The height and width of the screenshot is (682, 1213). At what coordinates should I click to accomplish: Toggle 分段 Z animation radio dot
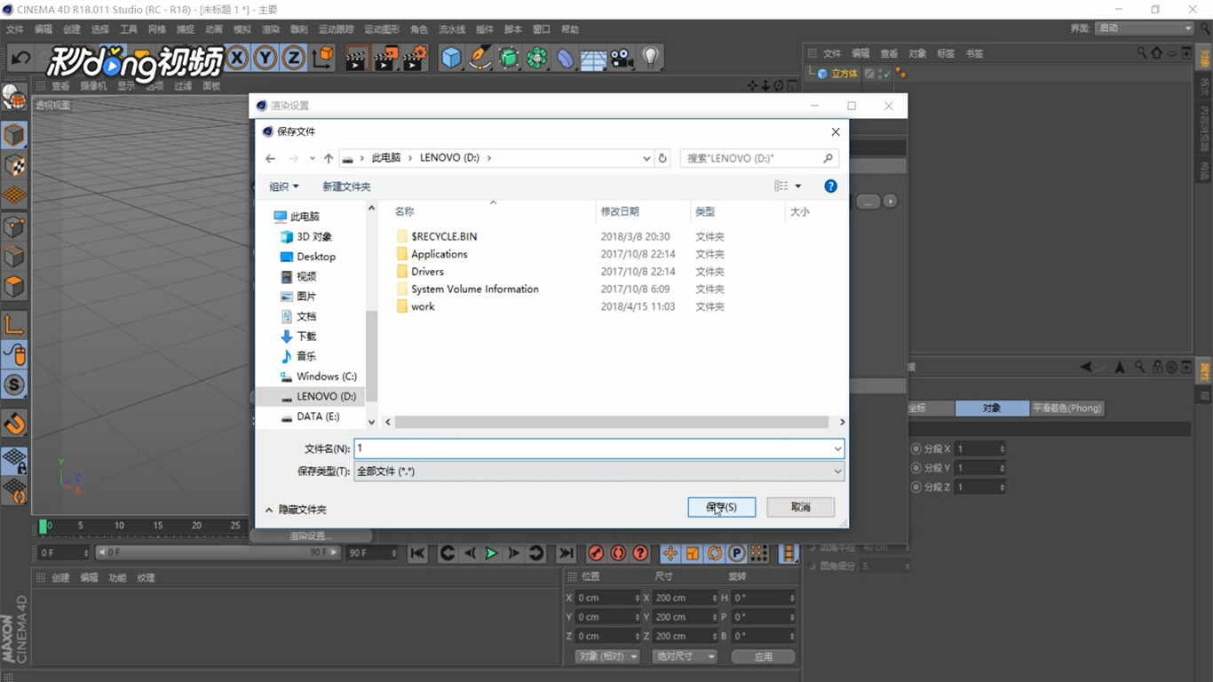pos(916,487)
